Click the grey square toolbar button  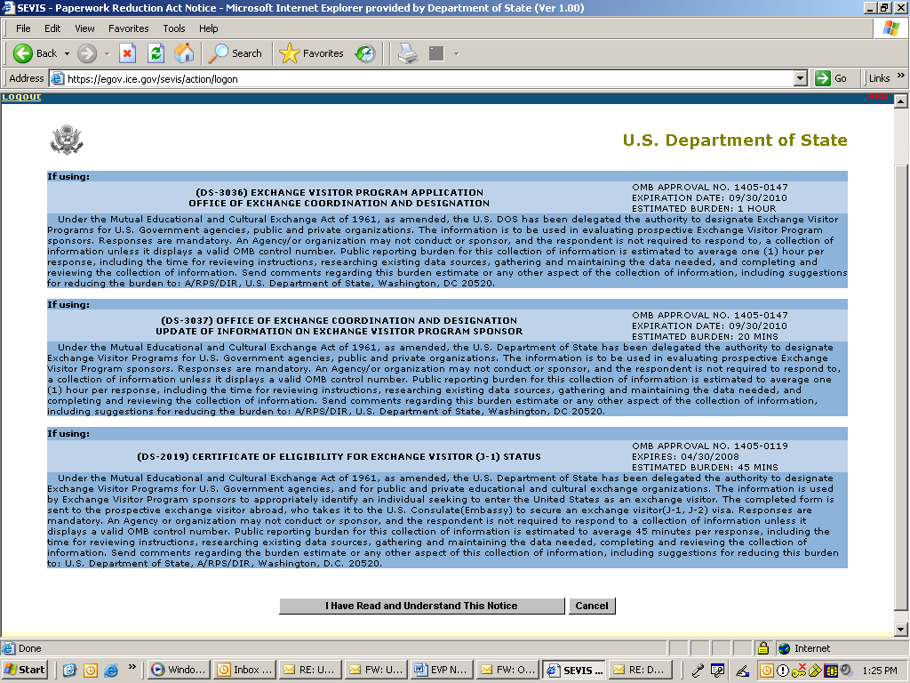(x=436, y=53)
